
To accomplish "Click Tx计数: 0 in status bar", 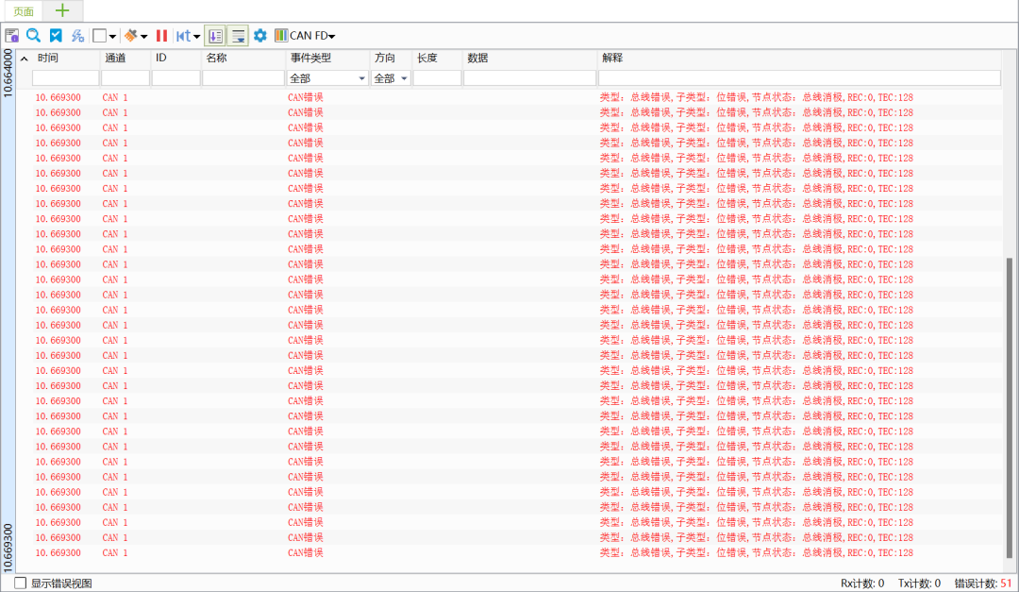I will pos(919,584).
